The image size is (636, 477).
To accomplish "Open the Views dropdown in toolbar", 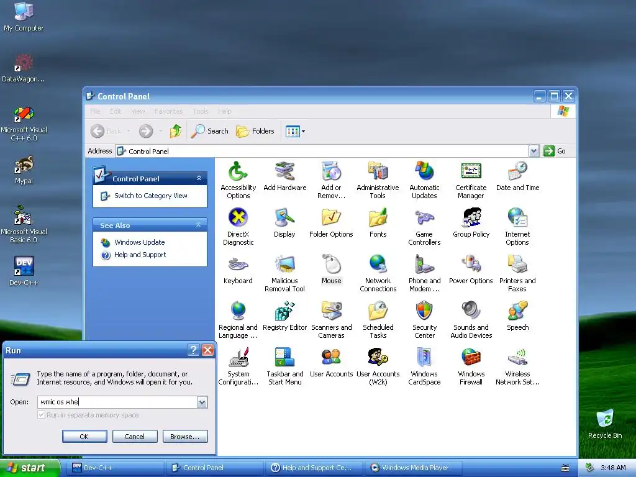I will pyautogui.click(x=295, y=131).
